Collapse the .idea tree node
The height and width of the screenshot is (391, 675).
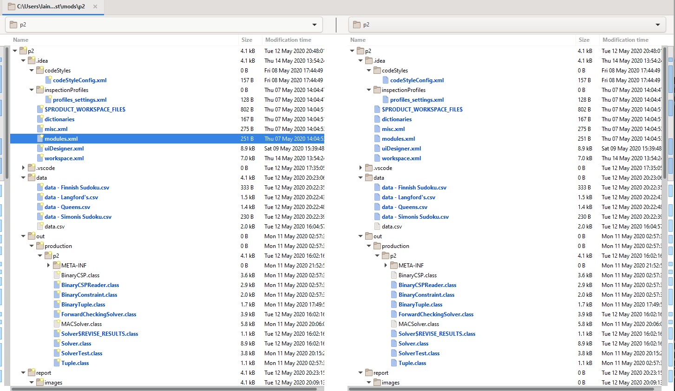pyautogui.click(x=23, y=60)
